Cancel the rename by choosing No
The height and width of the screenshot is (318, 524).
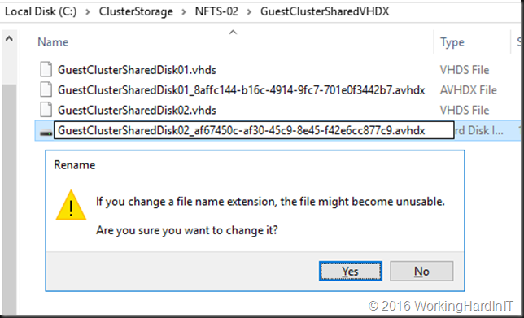(421, 272)
